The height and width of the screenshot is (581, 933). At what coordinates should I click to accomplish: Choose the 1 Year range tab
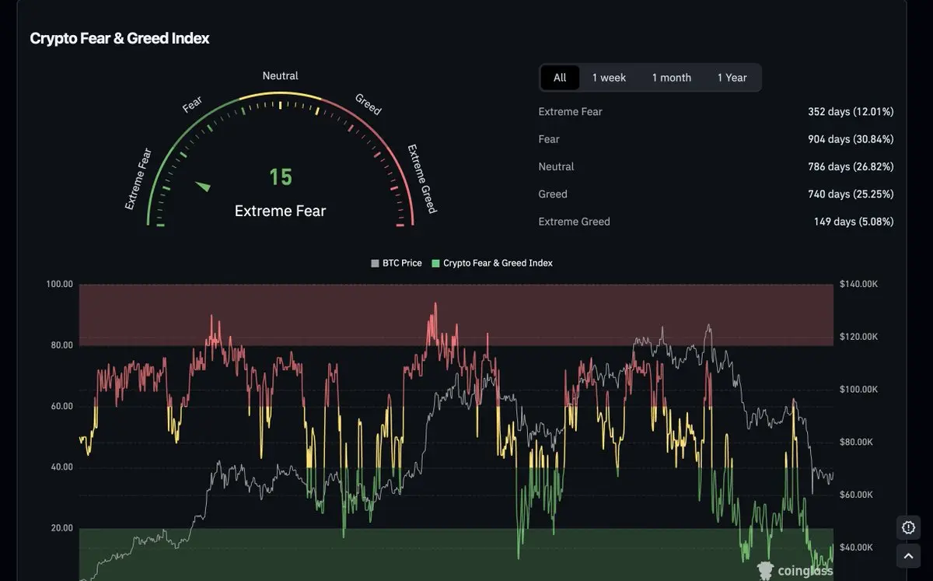pyautogui.click(x=732, y=78)
